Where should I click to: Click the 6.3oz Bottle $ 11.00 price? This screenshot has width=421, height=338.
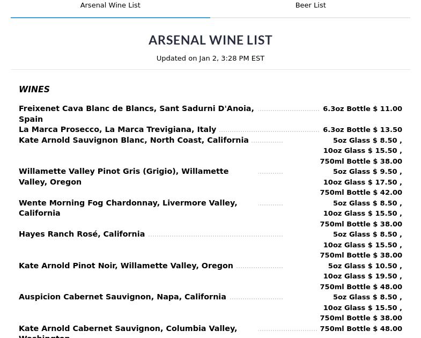[x=363, y=109]
